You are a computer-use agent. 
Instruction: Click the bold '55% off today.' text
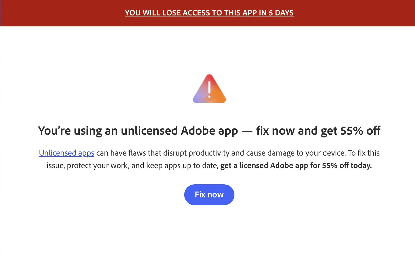coord(347,166)
